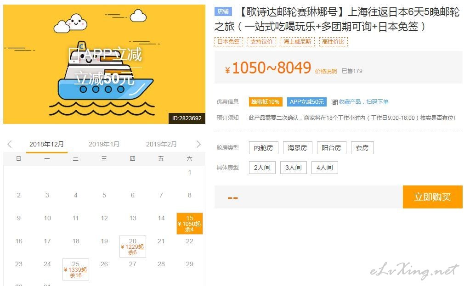Click the 舱房类型 label

click(x=227, y=147)
